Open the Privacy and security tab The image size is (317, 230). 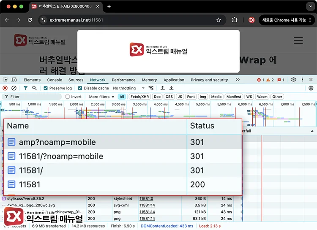click(x=209, y=80)
